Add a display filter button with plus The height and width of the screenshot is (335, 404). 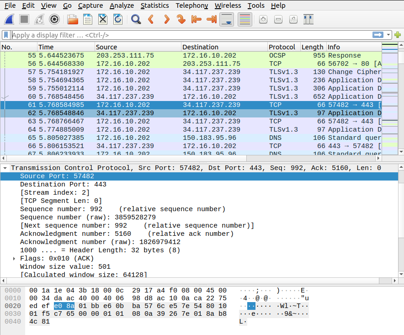tap(398, 35)
